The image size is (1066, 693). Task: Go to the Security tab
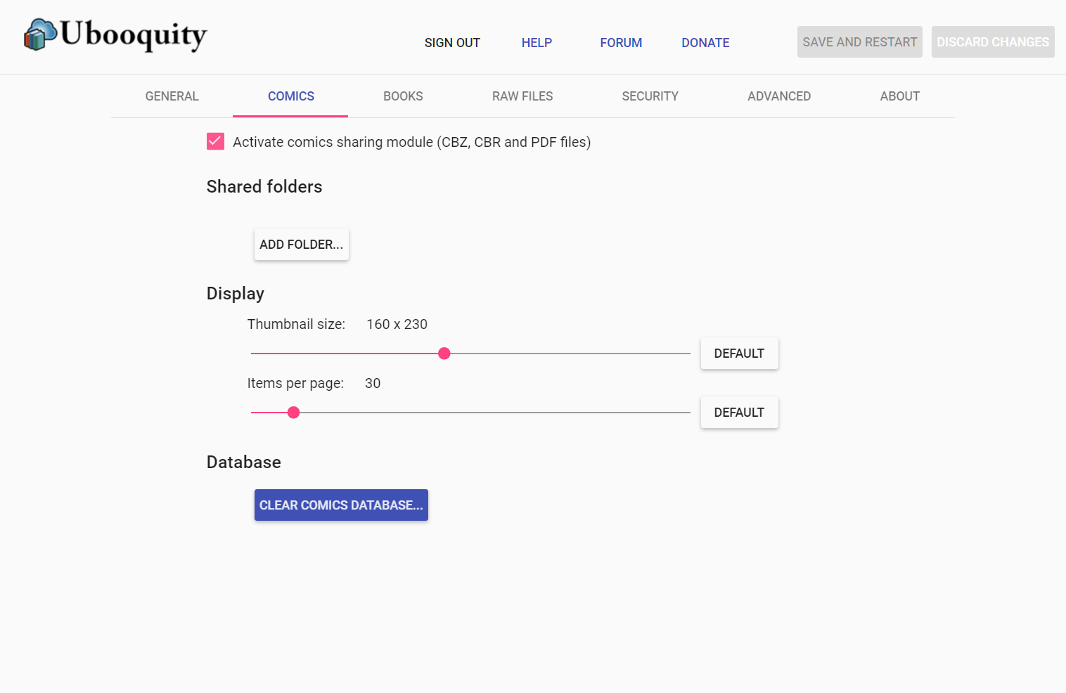pyautogui.click(x=650, y=96)
